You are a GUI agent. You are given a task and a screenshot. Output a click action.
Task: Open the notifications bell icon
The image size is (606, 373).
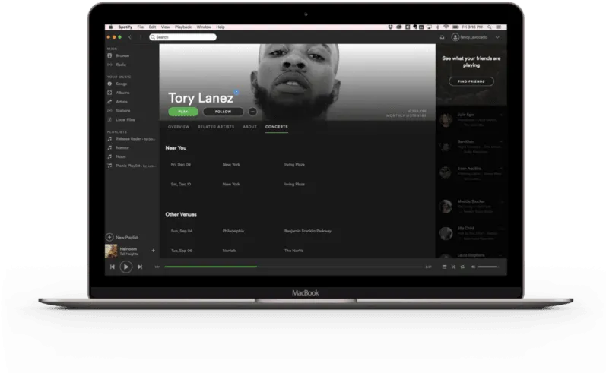click(442, 37)
